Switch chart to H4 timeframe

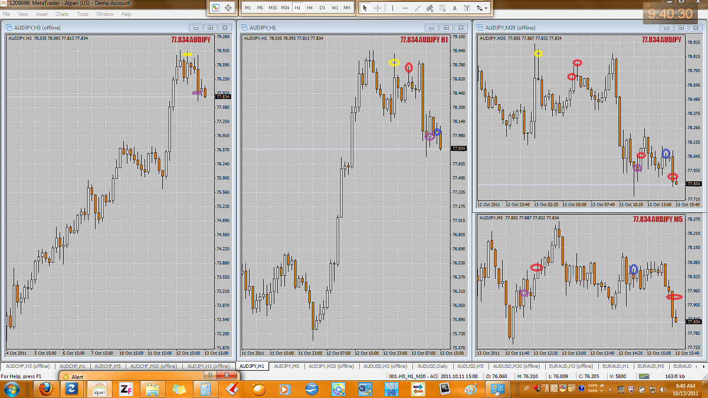310,8
